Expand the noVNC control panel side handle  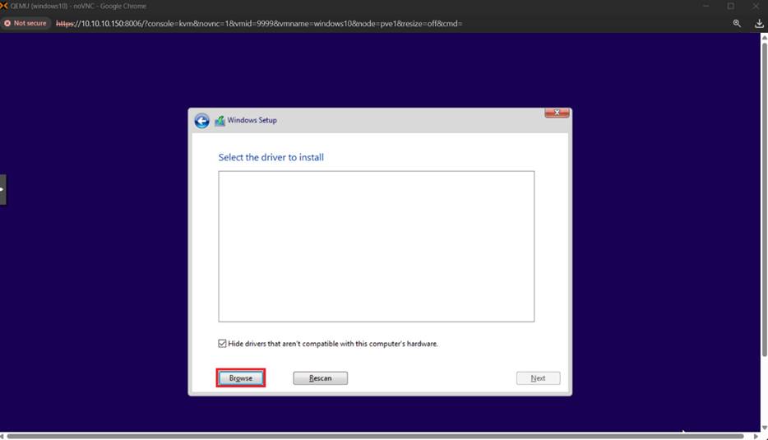click(2, 189)
